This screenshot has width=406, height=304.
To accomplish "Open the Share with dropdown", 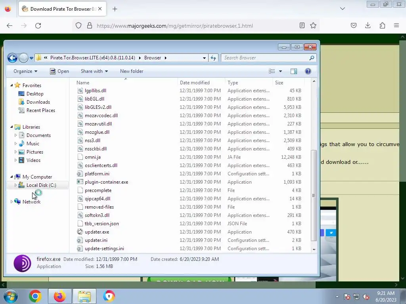I will tap(94, 71).
